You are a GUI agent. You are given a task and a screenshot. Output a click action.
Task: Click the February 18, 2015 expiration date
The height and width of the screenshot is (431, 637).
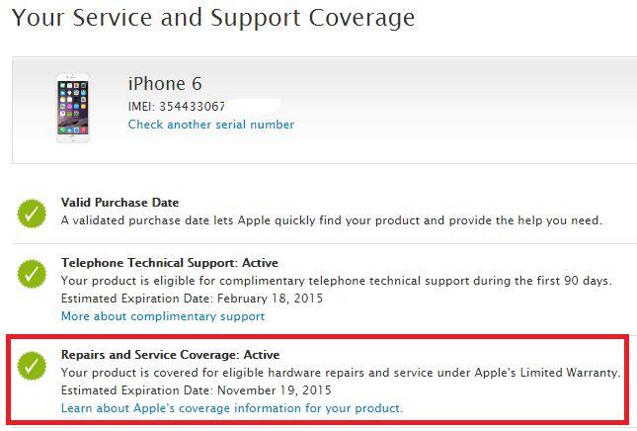(267, 299)
